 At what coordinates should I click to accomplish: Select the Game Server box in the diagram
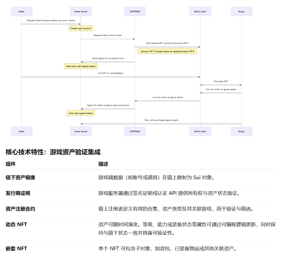[80, 11]
